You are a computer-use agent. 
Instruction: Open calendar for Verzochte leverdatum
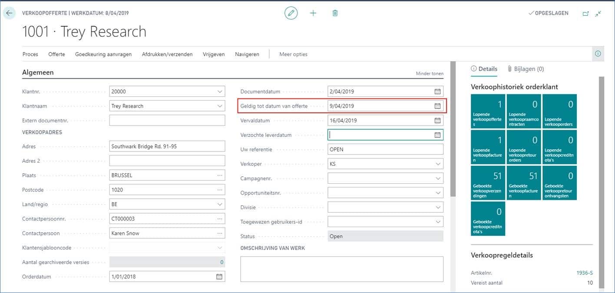pyautogui.click(x=438, y=135)
